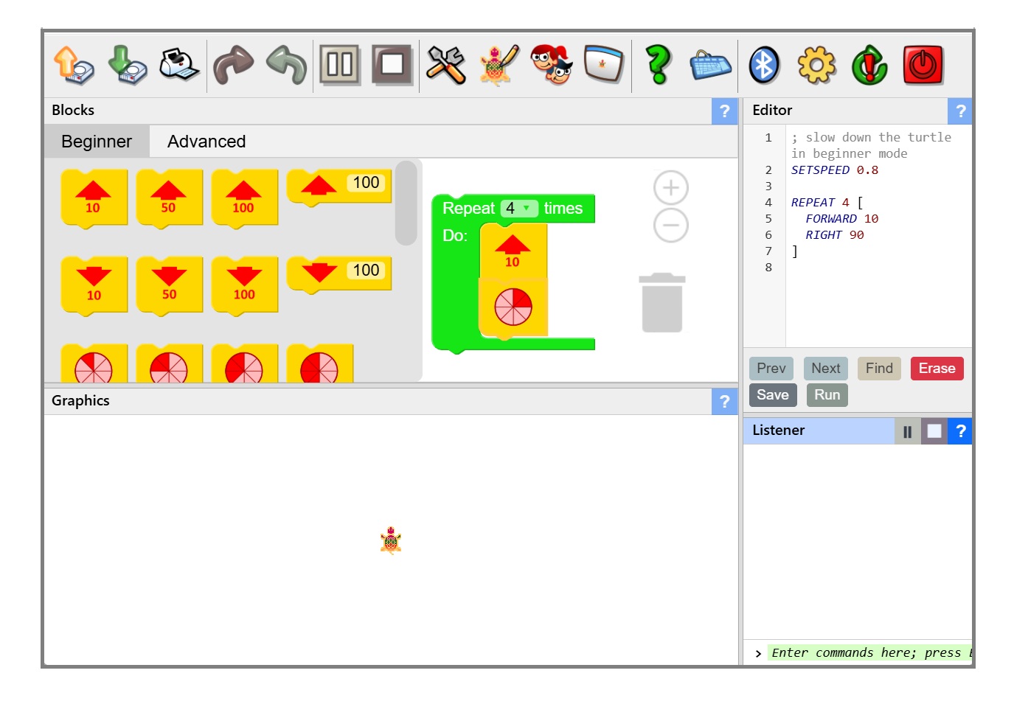The width and height of the screenshot is (1014, 704).
Task: Click the wrench and screwdriver tools icon
Action: point(445,66)
